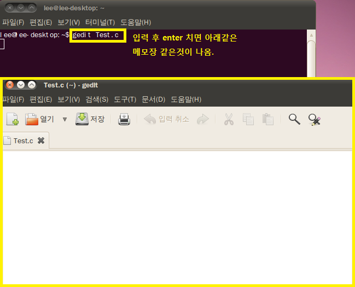The height and width of the screenshot is (287, 355).
Task: Click the terminal scrollbar up arrow
Action: coord(311,35)
